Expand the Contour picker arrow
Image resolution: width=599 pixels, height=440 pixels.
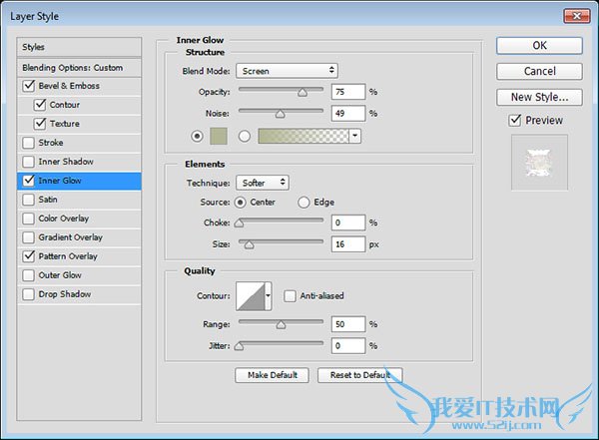pyautogui.click(x=269, y=296)
